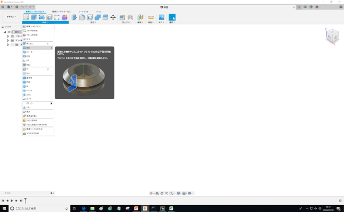Choose Sweep in the Create menu
Screen dimensions: 344x212
[x=38, y=52]
